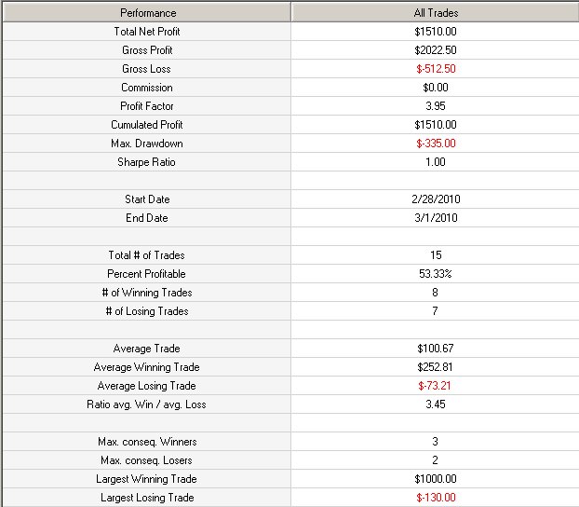Select the Cumulated Profit row

pos(291,125)
